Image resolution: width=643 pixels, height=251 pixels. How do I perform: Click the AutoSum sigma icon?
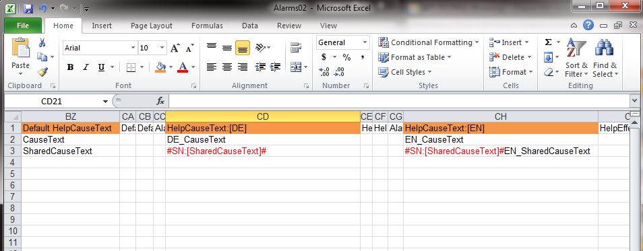click(x=548, y=42)
